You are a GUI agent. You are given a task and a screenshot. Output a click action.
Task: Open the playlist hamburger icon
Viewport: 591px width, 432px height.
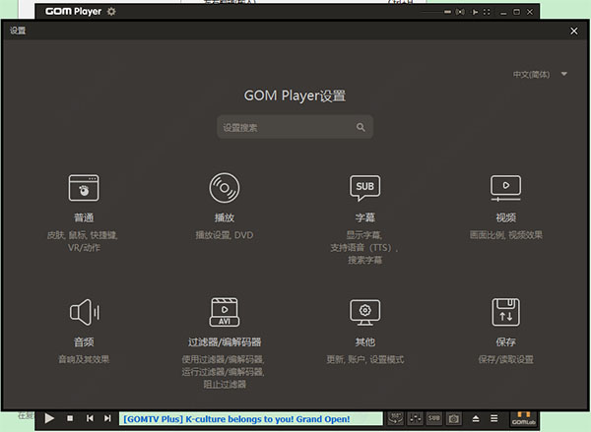[x=494, y=418]
